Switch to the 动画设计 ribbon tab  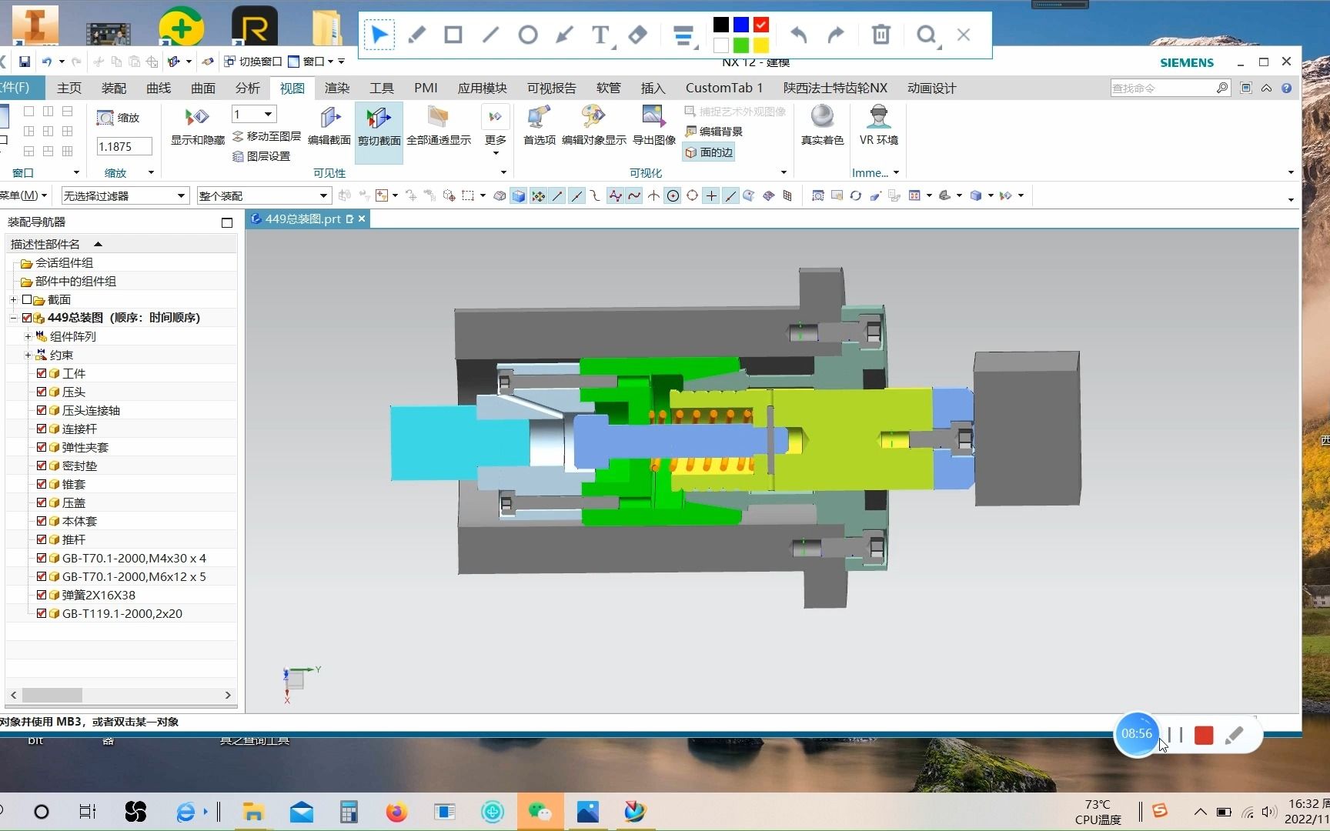[x=931, y=88]
